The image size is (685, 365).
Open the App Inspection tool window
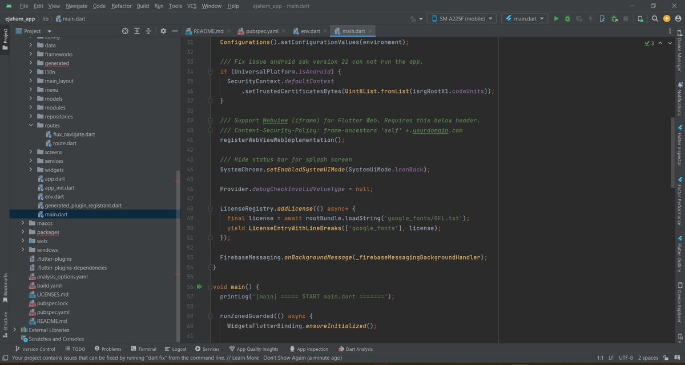coord(308,349)
